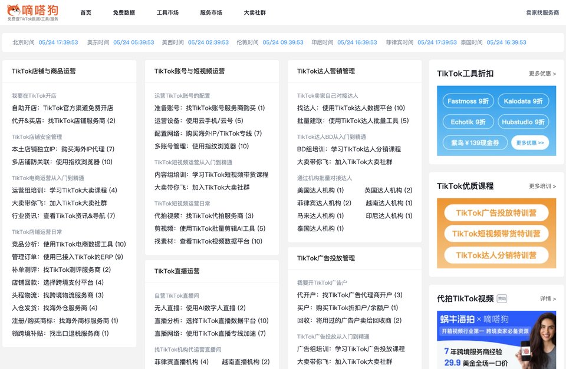Open 美国达人机构 (1)

point(321,190)
